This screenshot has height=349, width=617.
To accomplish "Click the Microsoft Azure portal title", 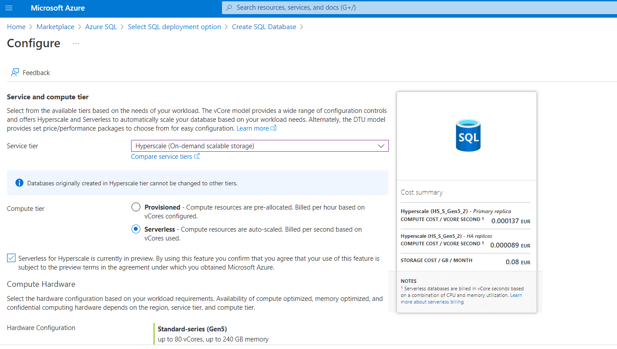I will click(58, 8).
